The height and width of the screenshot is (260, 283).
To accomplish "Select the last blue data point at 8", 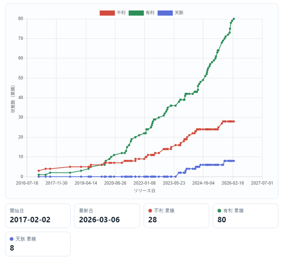I will [234, 161].
